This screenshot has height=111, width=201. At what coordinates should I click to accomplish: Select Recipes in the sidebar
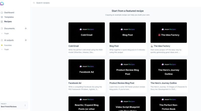(x=8, y=22)
